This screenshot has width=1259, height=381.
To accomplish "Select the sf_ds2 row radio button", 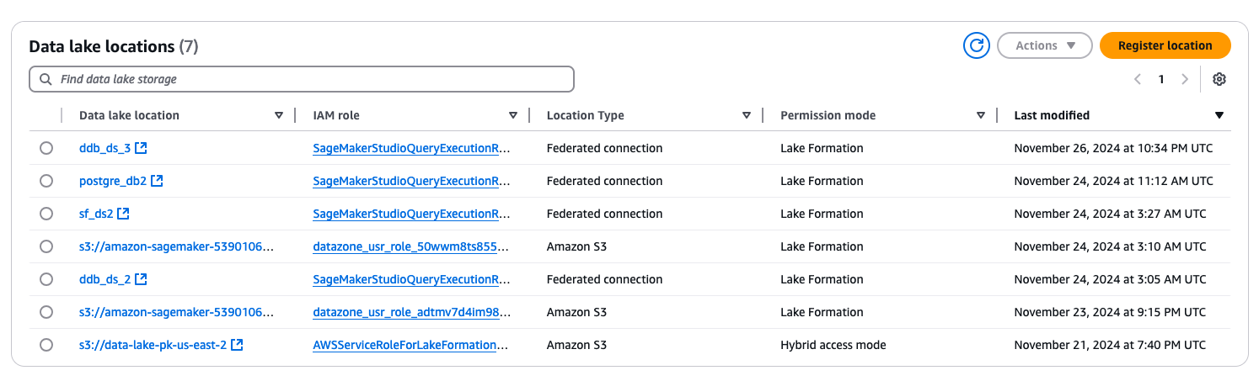I will (x=46, y=214).
